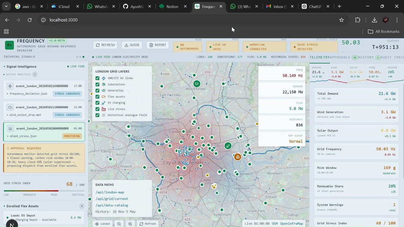Click the wind output drop cloud icon
404x227 pixels.
tap(10, 107)
